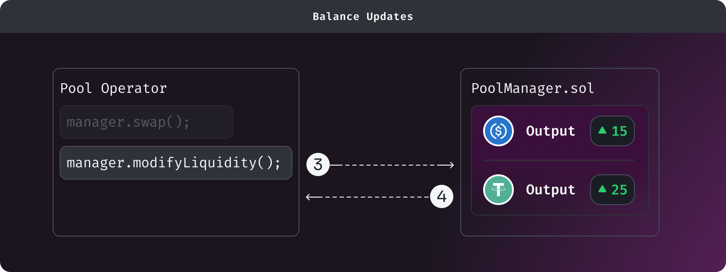Click the dashed line leading to step 4

(x=373, y=197)
